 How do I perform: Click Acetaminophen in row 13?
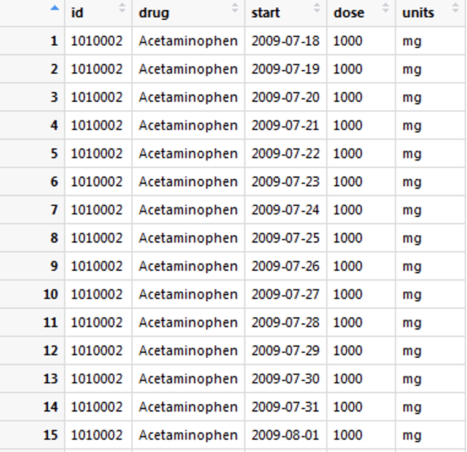coord(188,379)
